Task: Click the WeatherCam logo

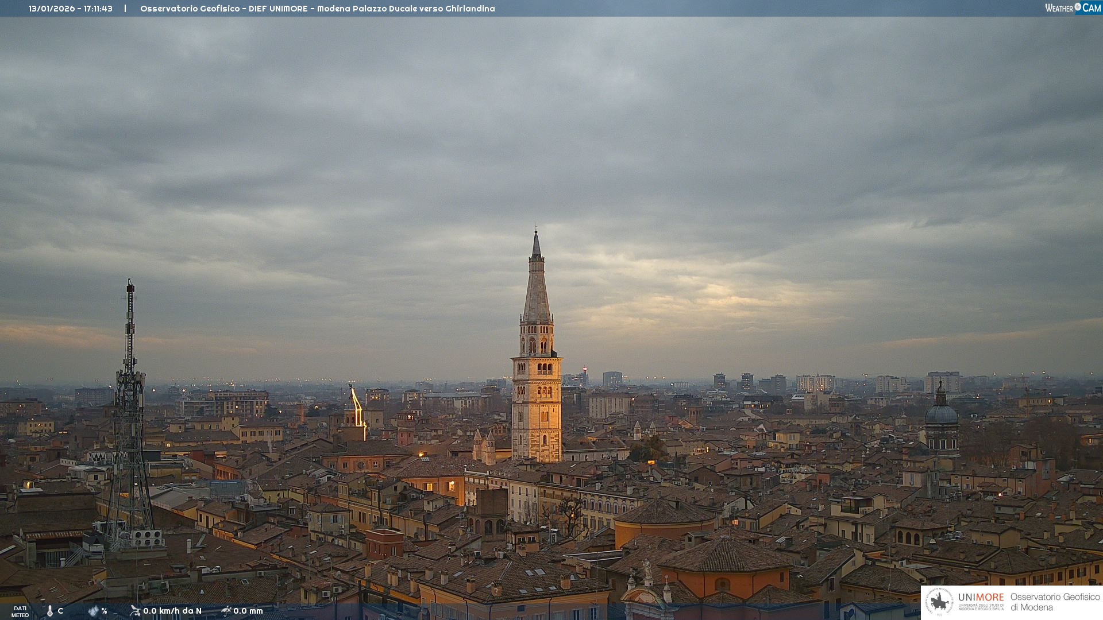Action: coord(1073,8)
